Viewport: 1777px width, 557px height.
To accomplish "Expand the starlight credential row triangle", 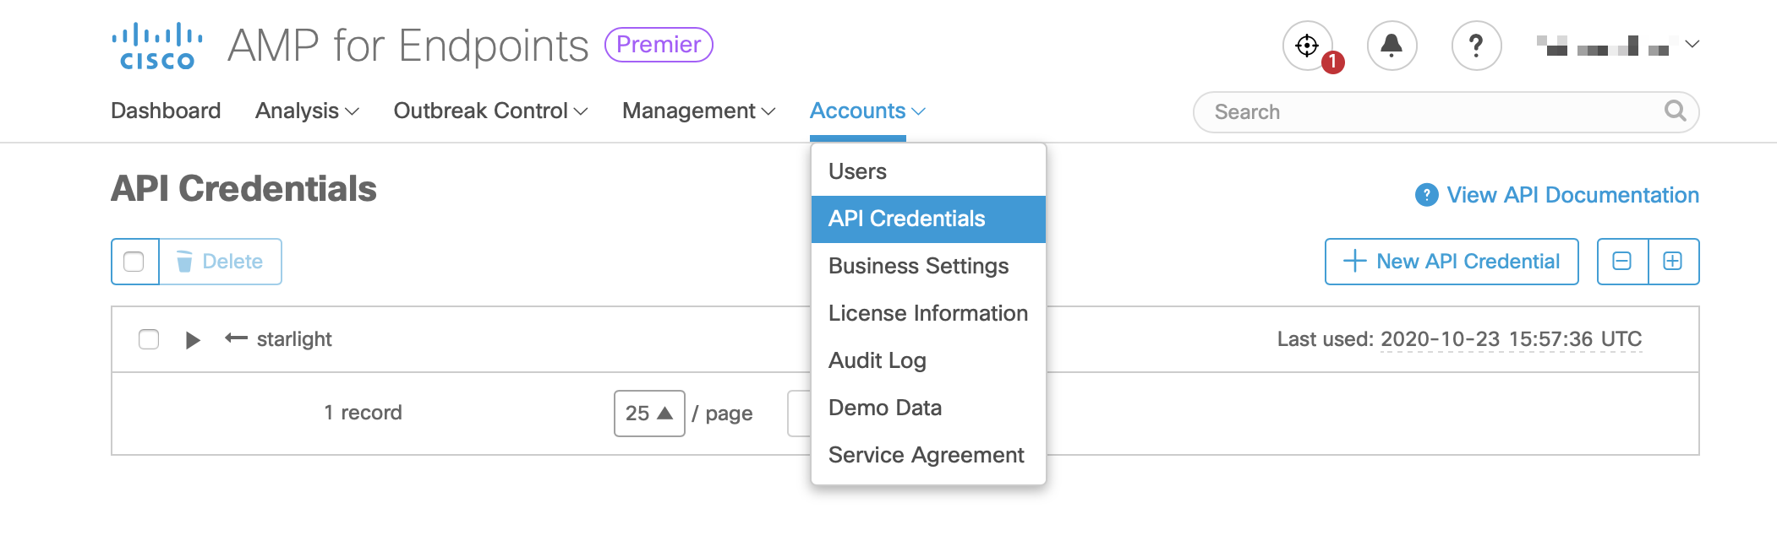I will point(193,340).
